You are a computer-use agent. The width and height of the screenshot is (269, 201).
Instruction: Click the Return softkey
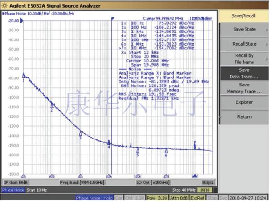click(245, 117)
